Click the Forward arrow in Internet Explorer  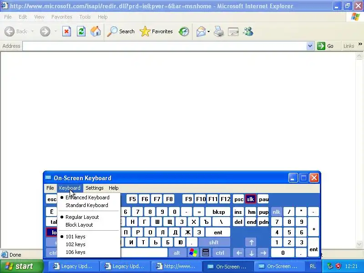tap(45, 31)
